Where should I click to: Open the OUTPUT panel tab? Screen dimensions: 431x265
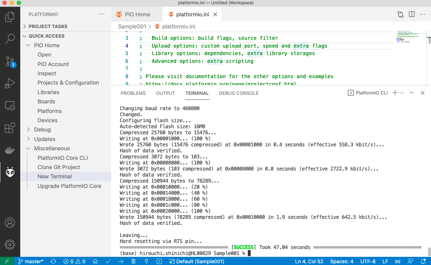(x=165, y=93)
